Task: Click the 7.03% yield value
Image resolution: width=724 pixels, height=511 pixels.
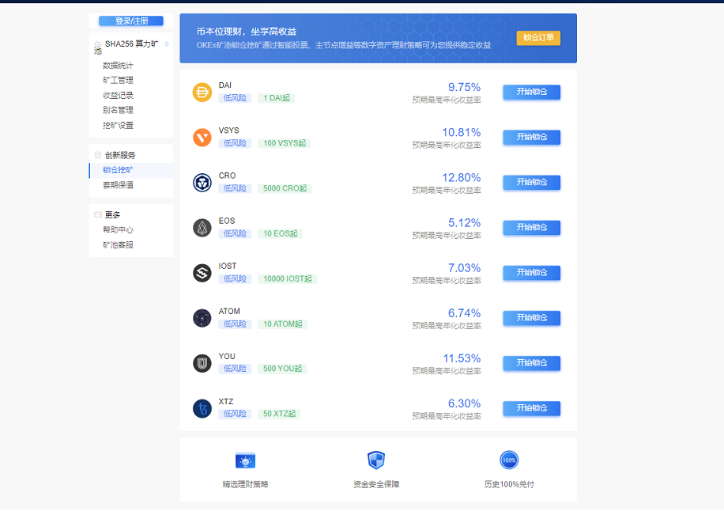Action: click(464, 268)
